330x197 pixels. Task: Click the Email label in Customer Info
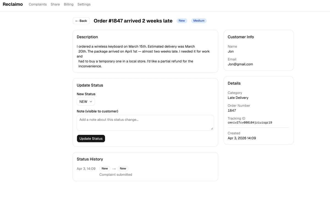click(x=232, y=59)
